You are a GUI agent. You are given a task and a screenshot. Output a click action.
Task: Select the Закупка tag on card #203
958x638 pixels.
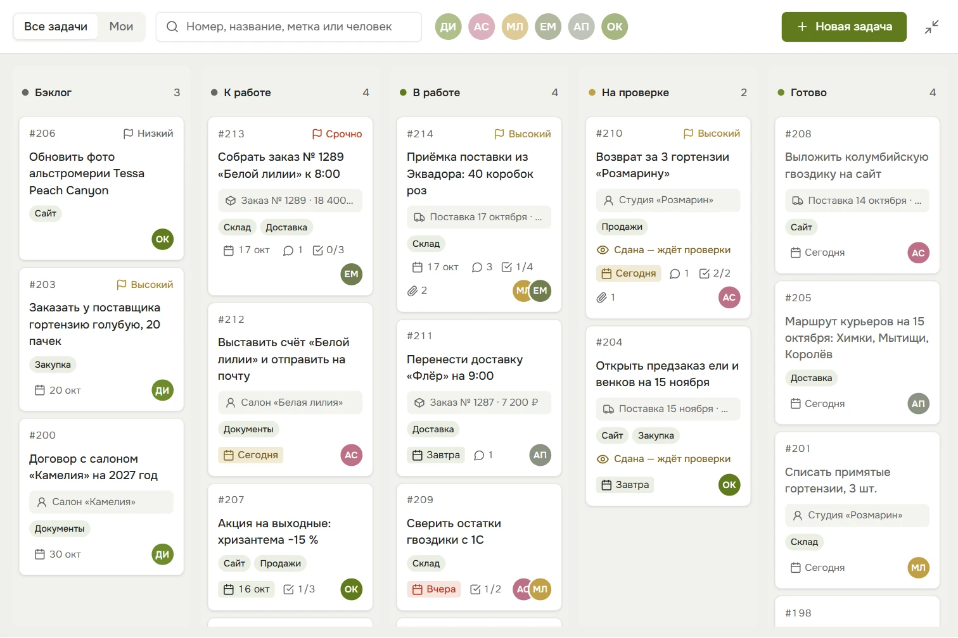tap(53, 365)
